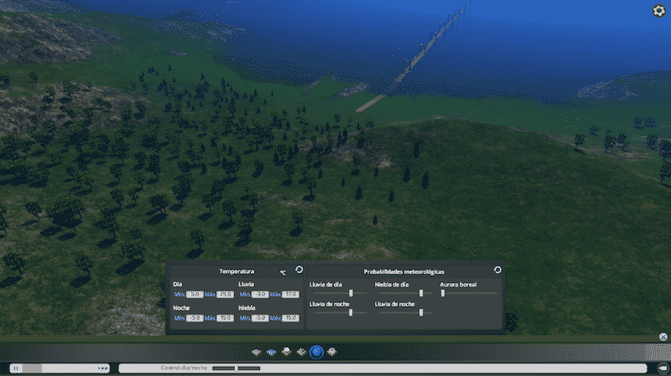The image size is (671, 376).
Task: Reset Probabilidades meteorológicas to default
Action: [x=497, y=270]
